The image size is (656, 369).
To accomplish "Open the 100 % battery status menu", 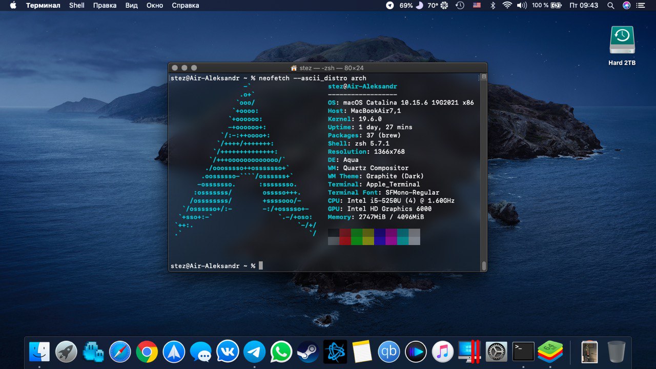I will [547, 5].
